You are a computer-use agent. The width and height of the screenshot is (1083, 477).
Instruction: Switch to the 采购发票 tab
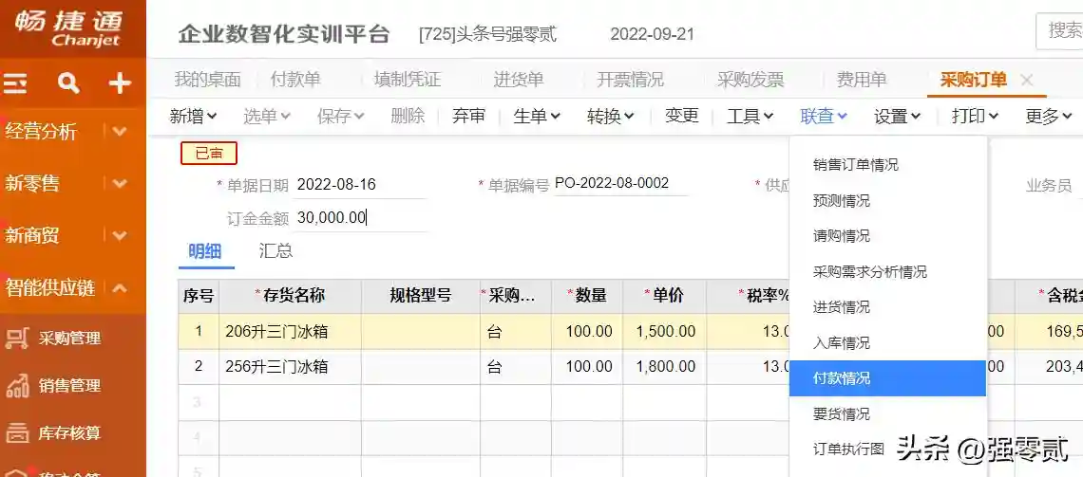pos(750,80)
